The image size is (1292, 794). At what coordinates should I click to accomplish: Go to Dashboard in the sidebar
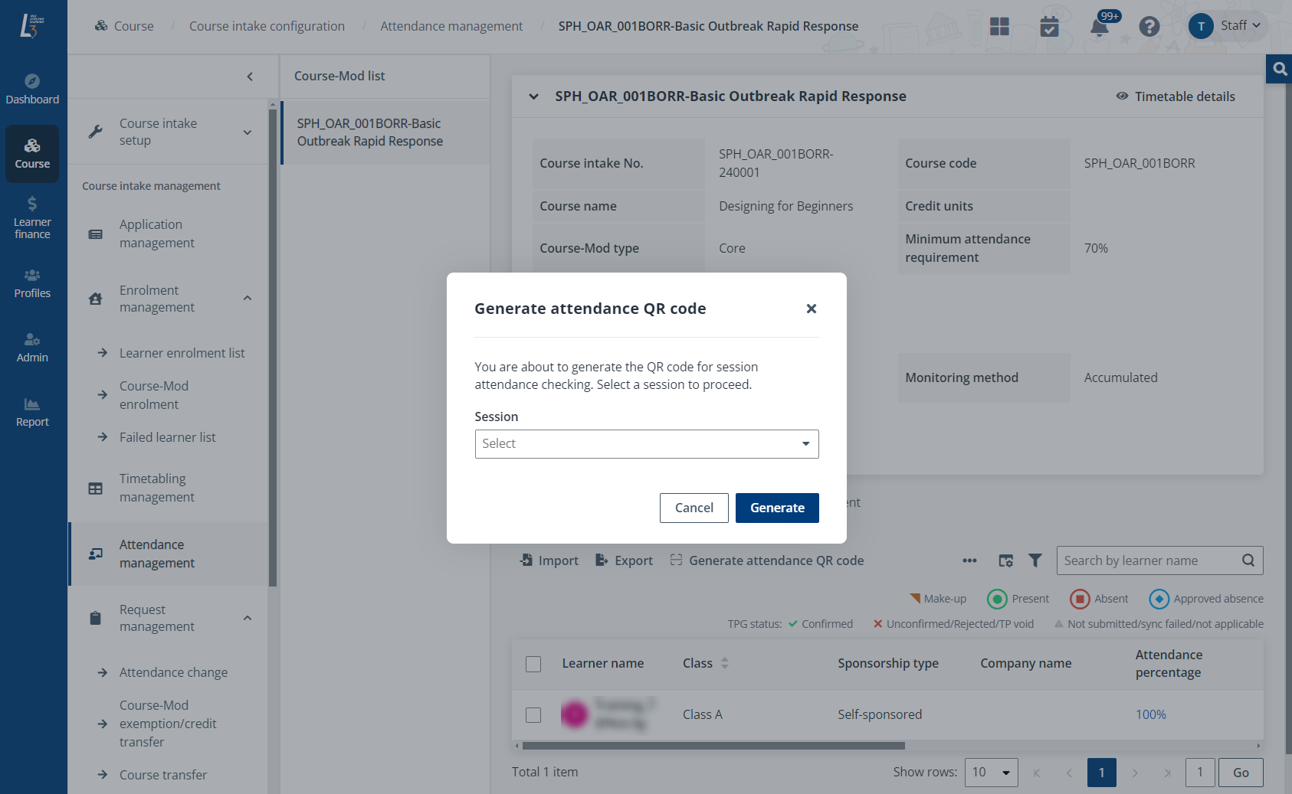32,90
